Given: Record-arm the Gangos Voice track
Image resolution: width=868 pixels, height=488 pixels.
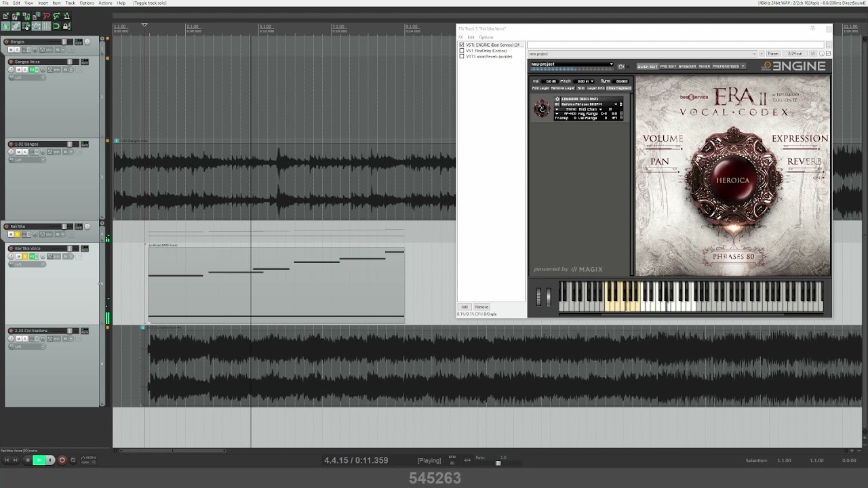Looking at the screenshot, I should (12, 62).
